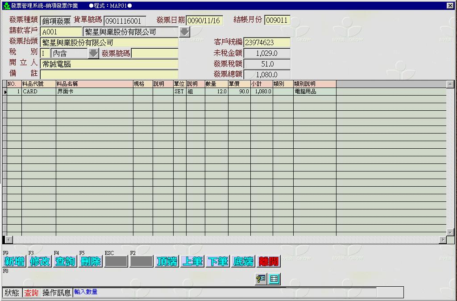Open the 請款客戶 customer dropdown arrow
The image size is (457, 301).
(184, 32)
